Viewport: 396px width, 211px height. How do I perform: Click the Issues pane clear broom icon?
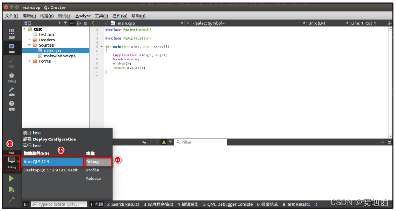pyautogui.click(x=144, y=142)
